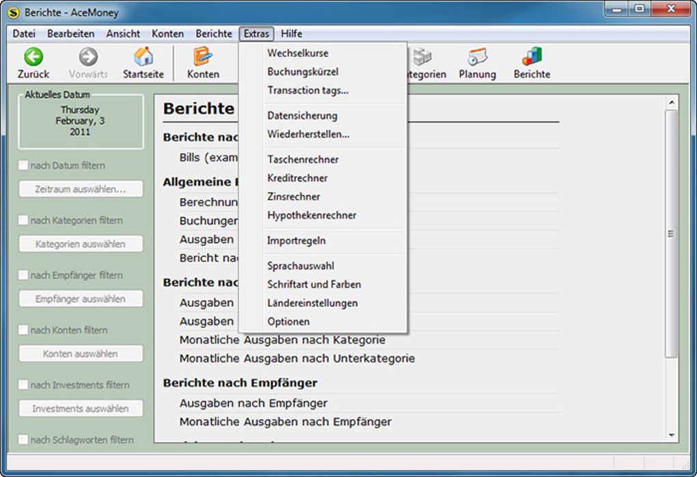Open the Datei menu

pyautogui.click(x=24, y=33)
